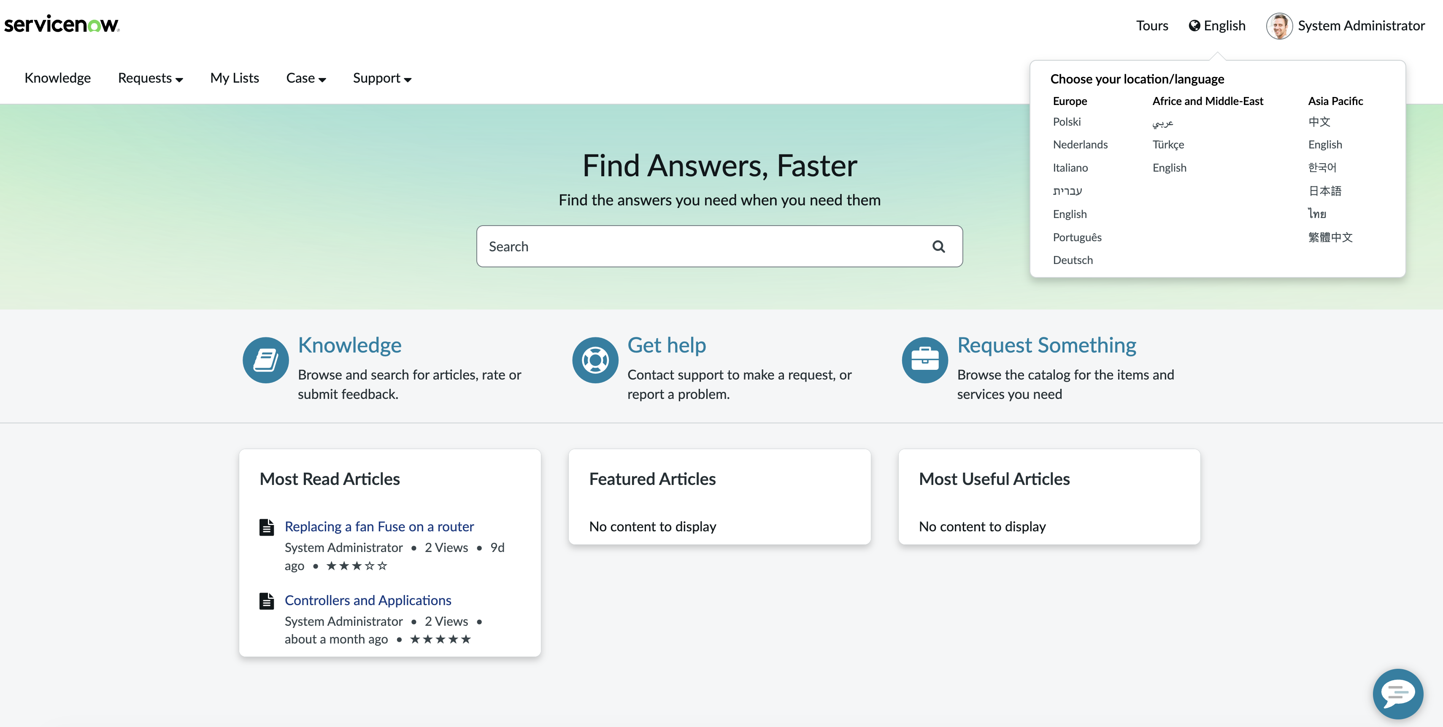Select Português language
This screenshot has height=727, width=1443.
click(x=1077, y=237)
